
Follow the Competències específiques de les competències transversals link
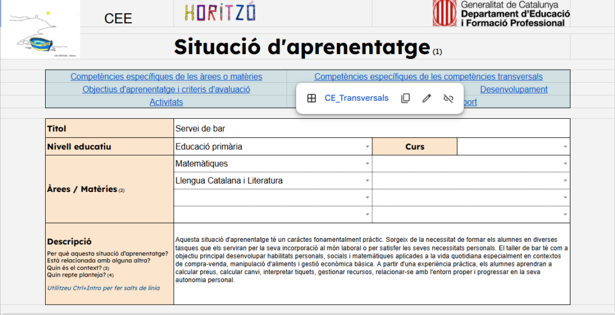pos(428,77)
